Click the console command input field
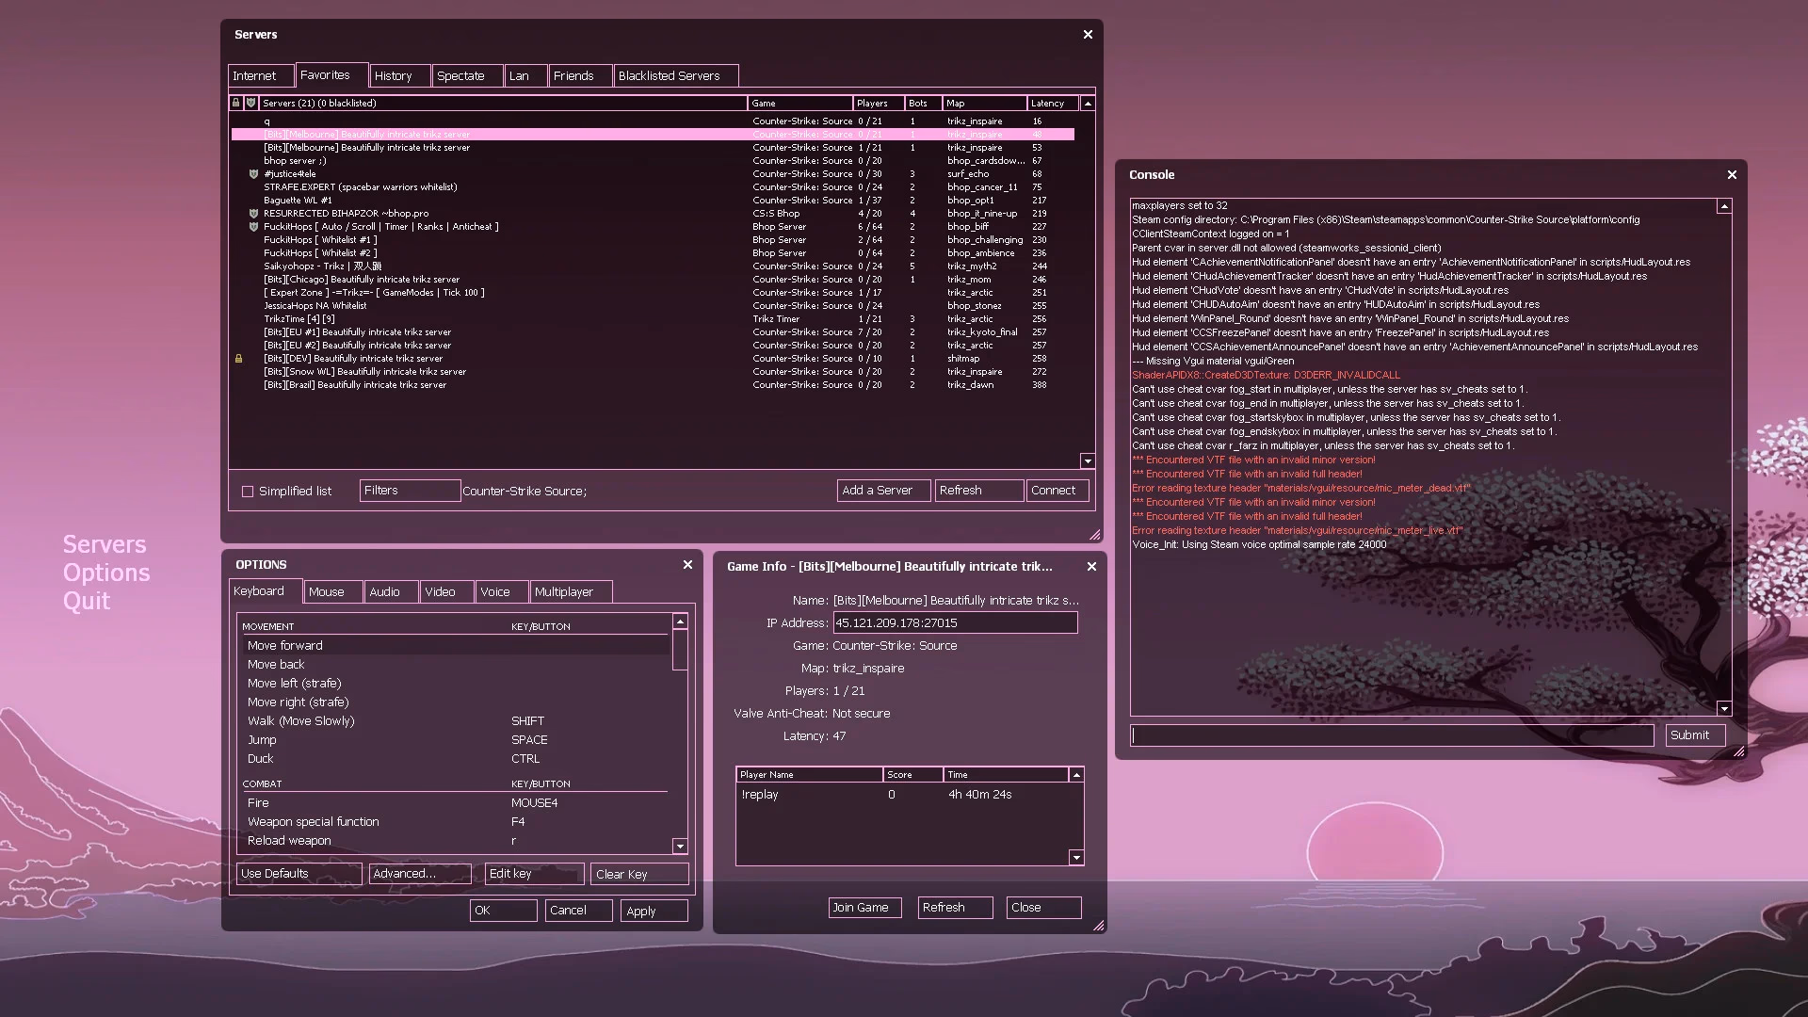Image resolution: width=1808 pixels, height=1017 pixels. [1391, 734]
